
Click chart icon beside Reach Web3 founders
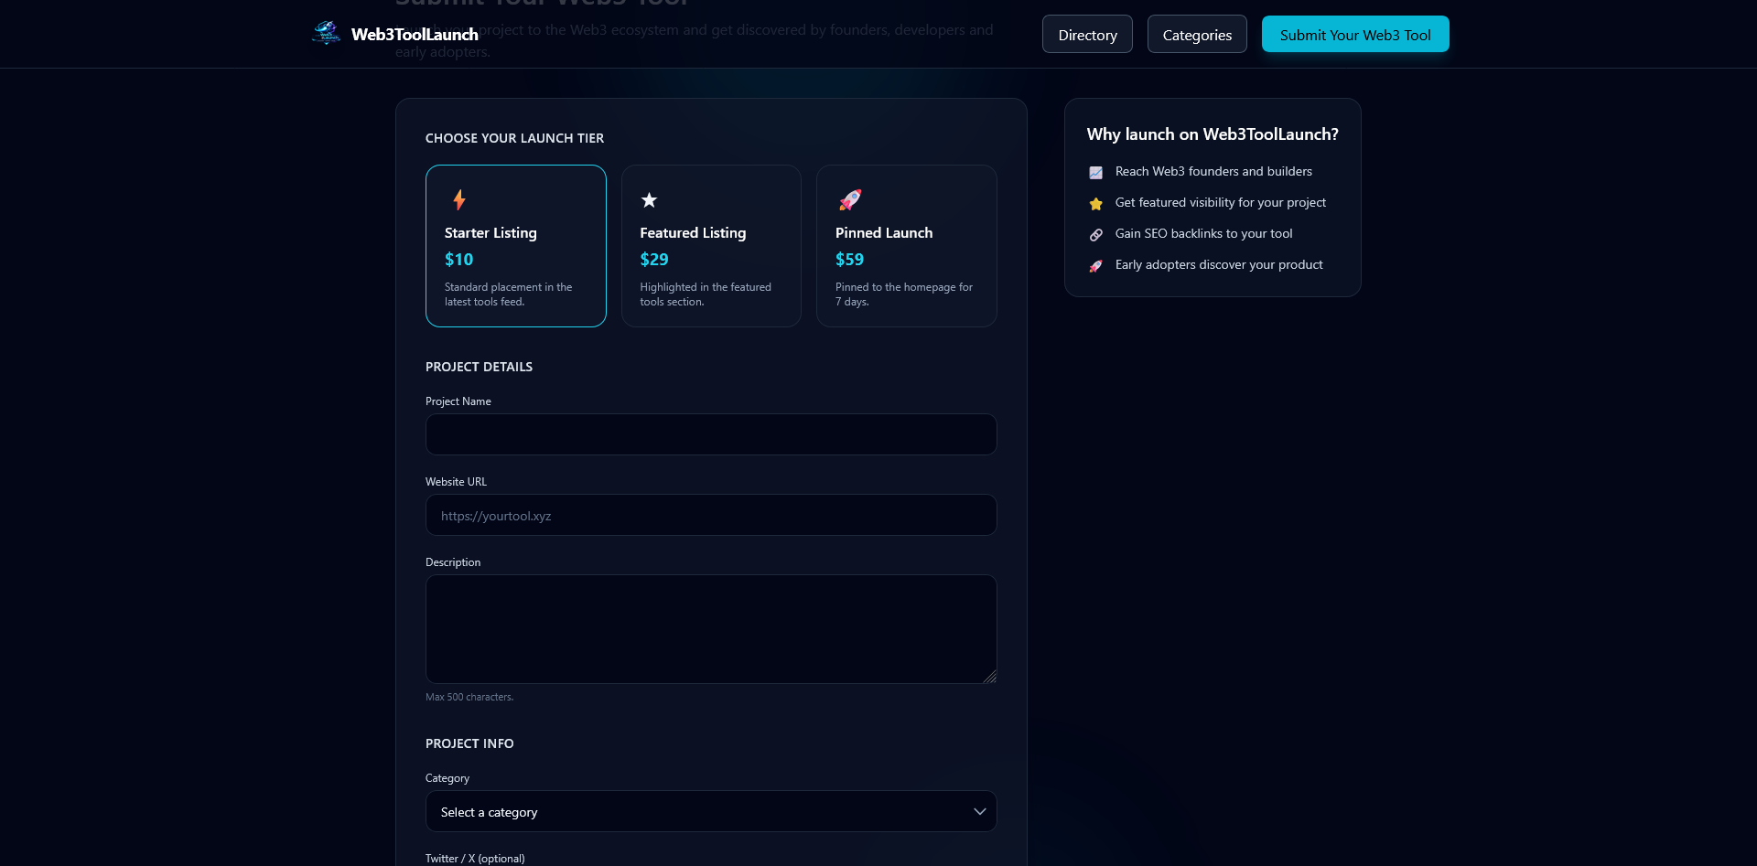click(x=1095, y=172)
